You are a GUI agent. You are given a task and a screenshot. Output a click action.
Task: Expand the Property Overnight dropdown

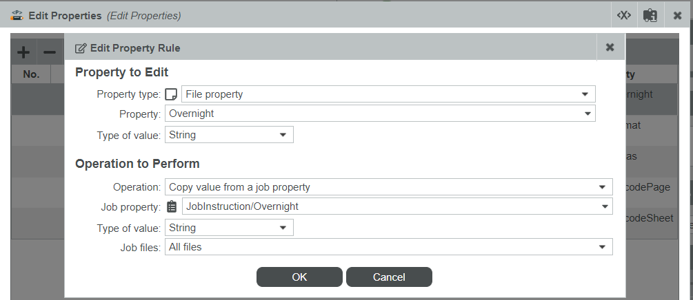[x=380, y=114]
